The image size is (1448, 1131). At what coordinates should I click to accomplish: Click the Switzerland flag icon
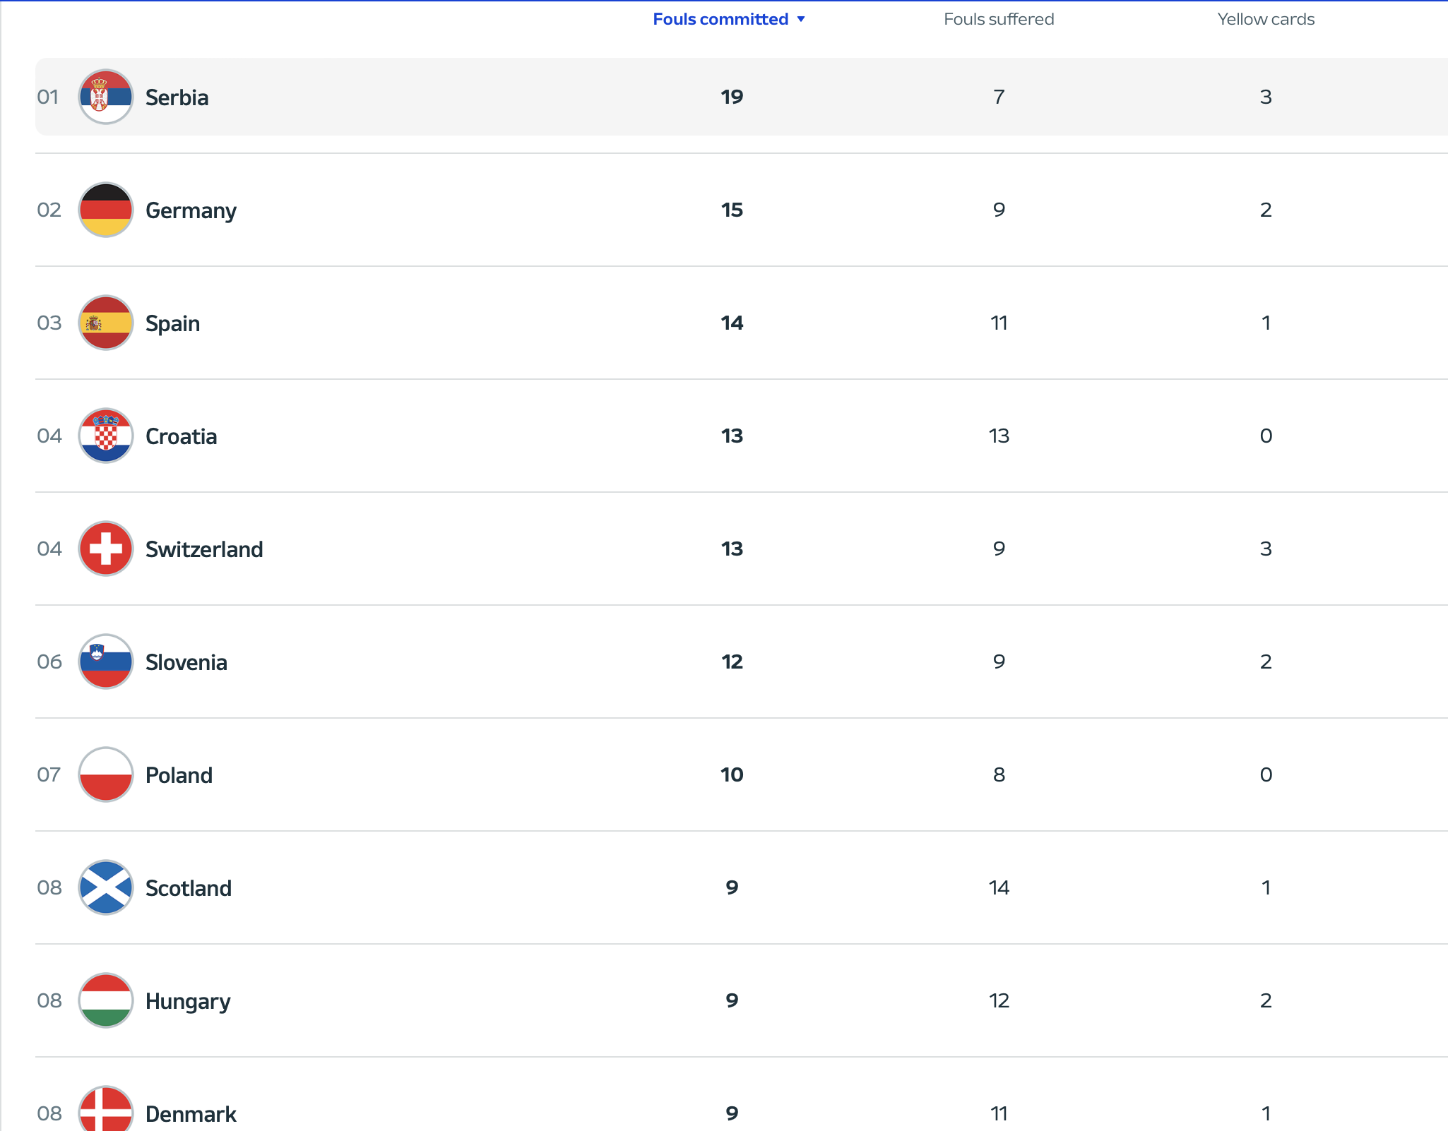click(x=106, y=549)
